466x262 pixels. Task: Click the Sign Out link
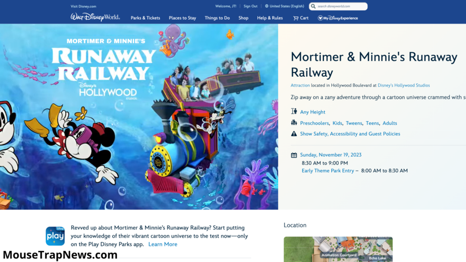coord(251,6)
